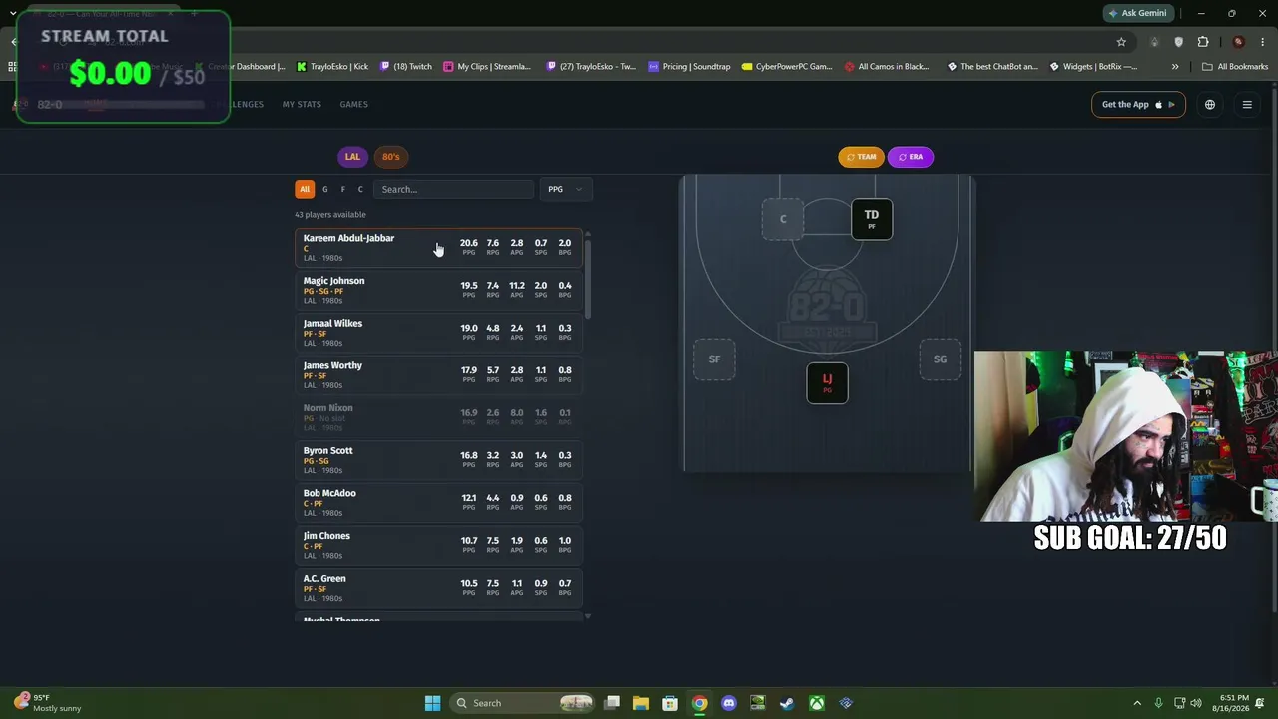Open the Chrome extensions puzzle icon
Viewport: 1278px width, 719px height.
tap(1203, 42)
